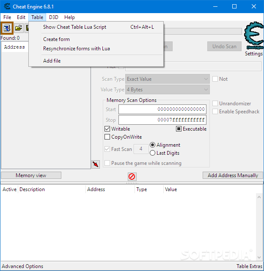Open the Value Type dropdown
The width and height of the screenshot is (264, 271).
click(168, 90)
